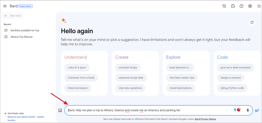The width and height of the screenshot is (262, 123).
Task: Open the help question mark icon
Action: click(x=242, y=6)
